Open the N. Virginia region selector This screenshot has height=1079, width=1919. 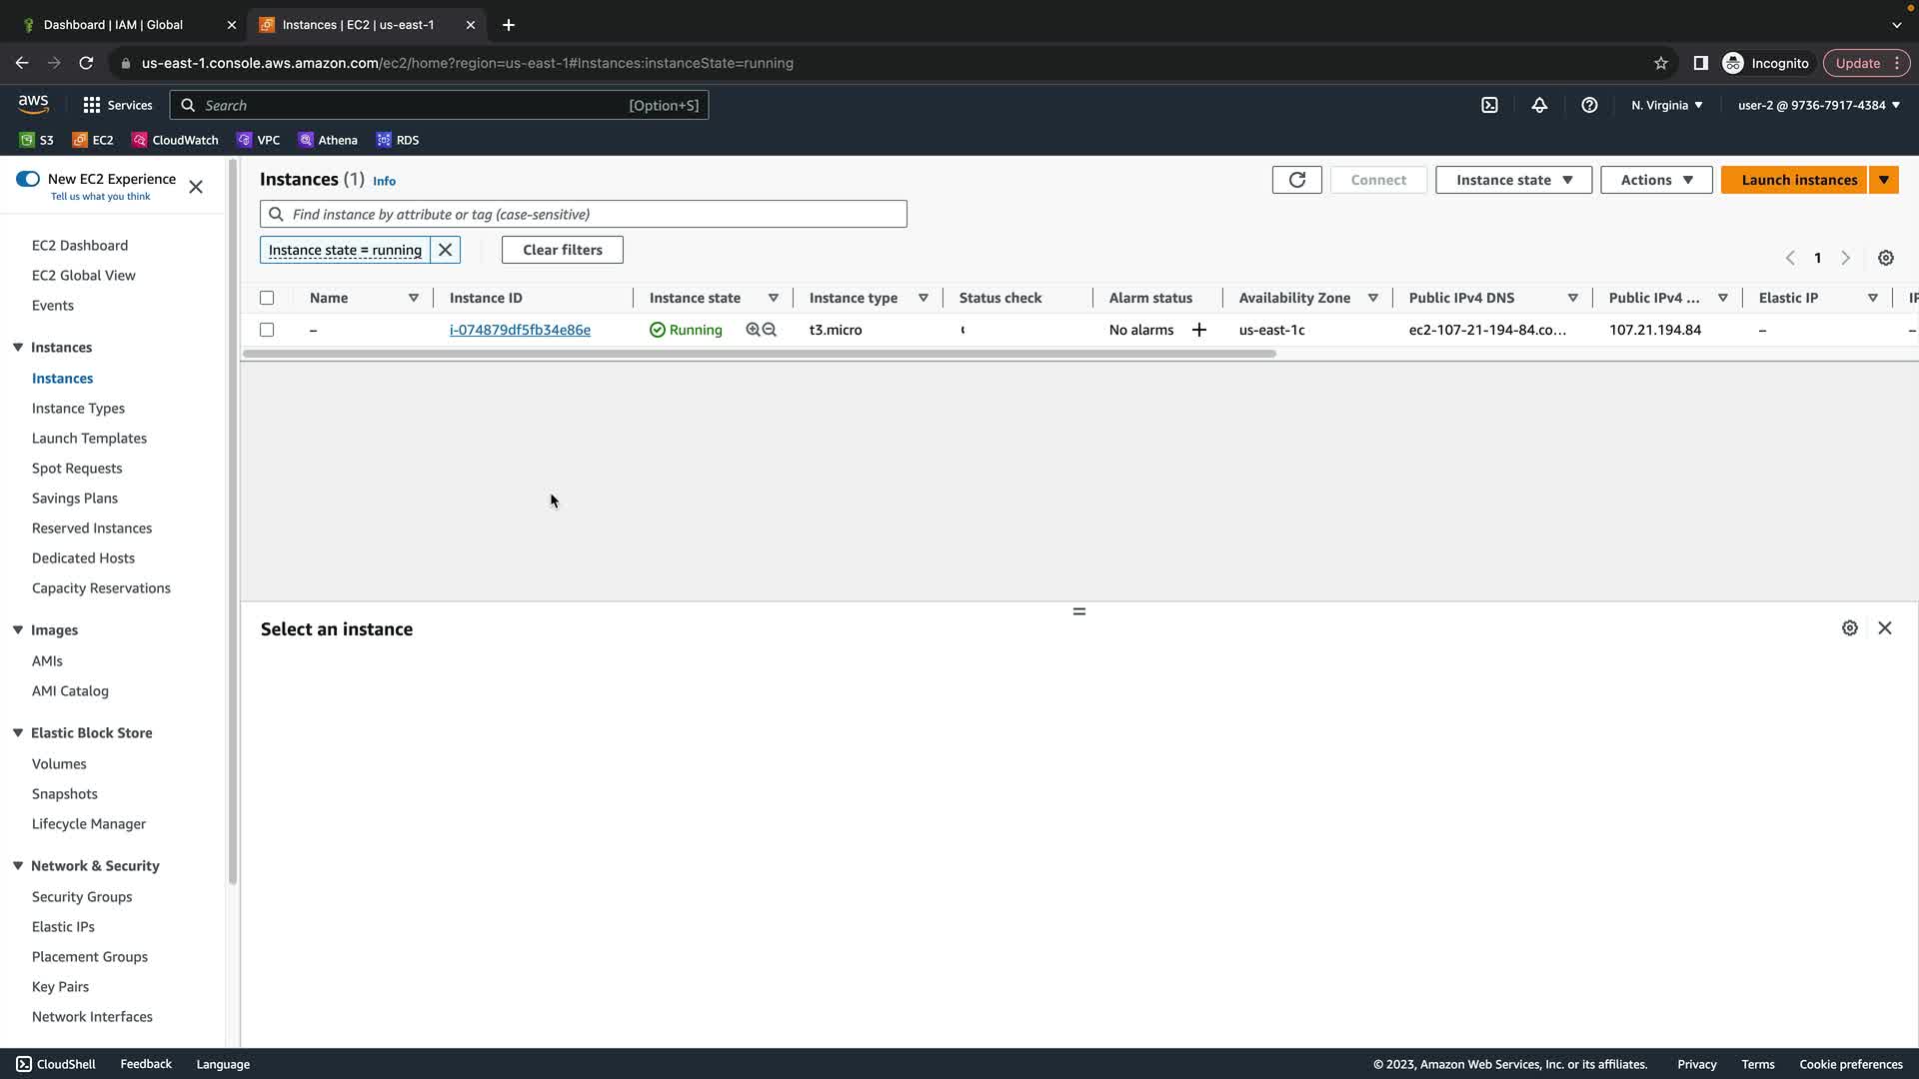tap(1666, 105)
